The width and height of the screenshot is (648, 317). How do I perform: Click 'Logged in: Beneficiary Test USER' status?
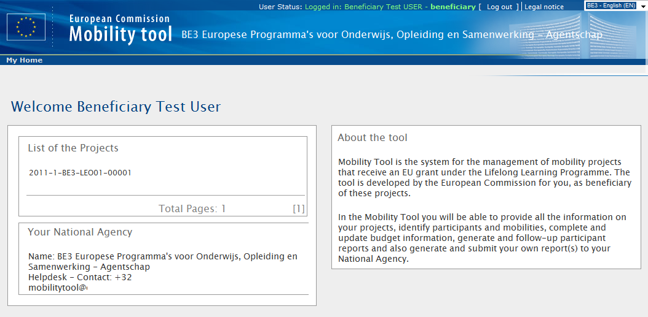tap(364, 7)
